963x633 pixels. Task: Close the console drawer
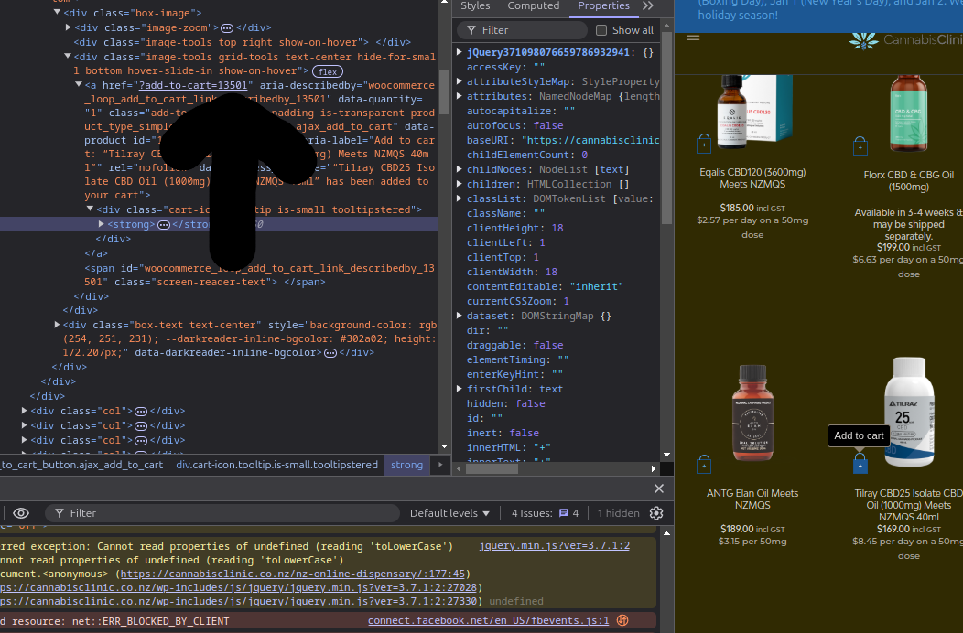tap(659, 488)
